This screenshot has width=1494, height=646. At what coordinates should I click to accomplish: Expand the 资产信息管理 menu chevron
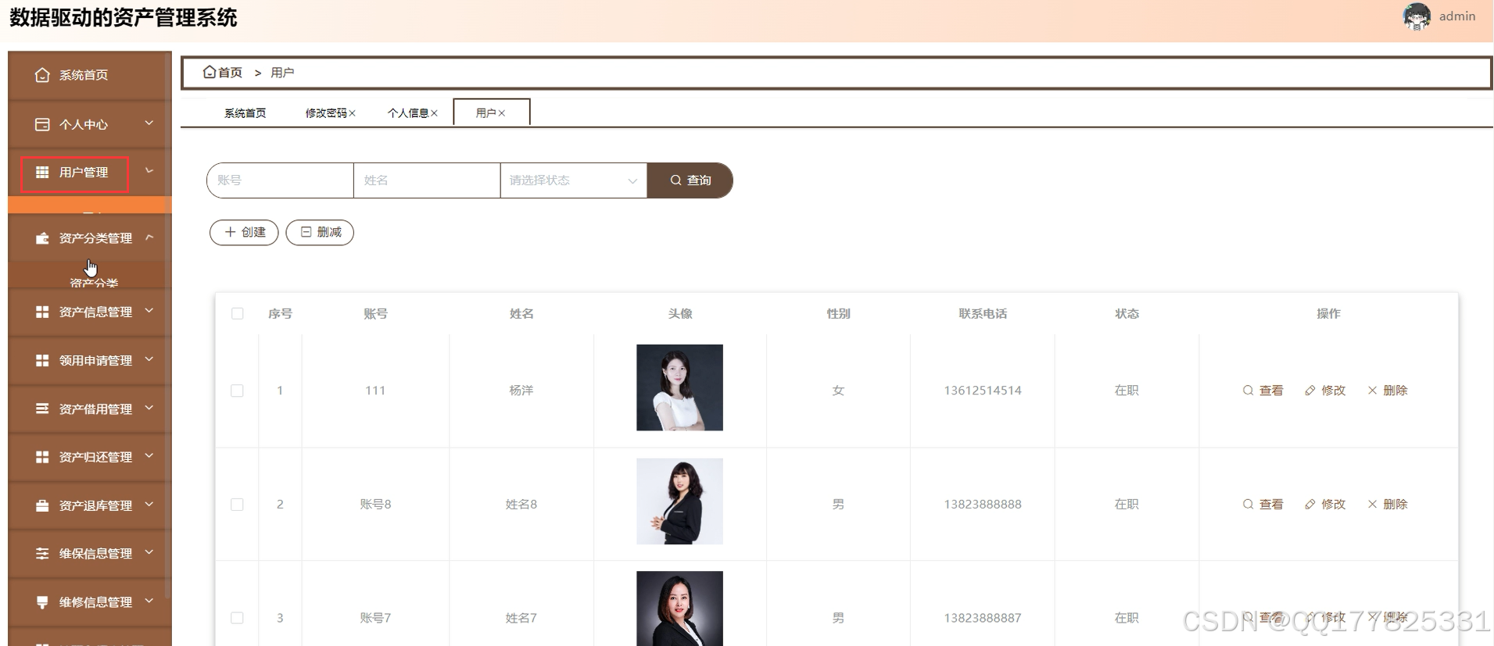pyautogui.click(x=149, y=311)
